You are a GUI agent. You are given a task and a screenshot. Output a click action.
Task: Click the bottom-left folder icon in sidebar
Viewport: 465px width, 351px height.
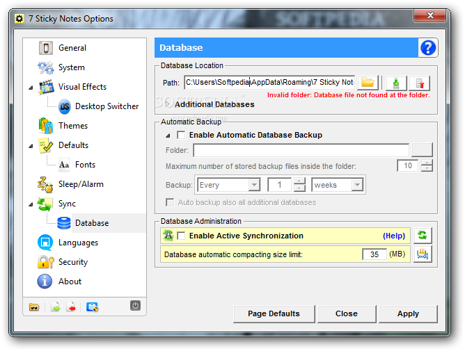tap(34, 307)
